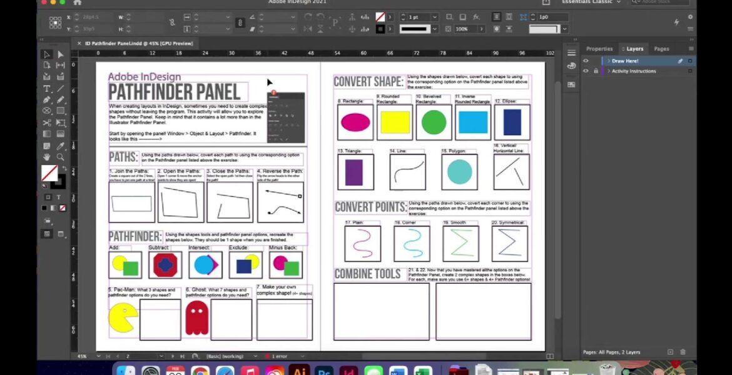Switch to the Pages tab
732x375 pixels.
point(661,49)
